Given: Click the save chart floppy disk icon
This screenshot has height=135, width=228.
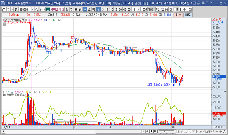Looking at the screenshot, I should 166,9.
